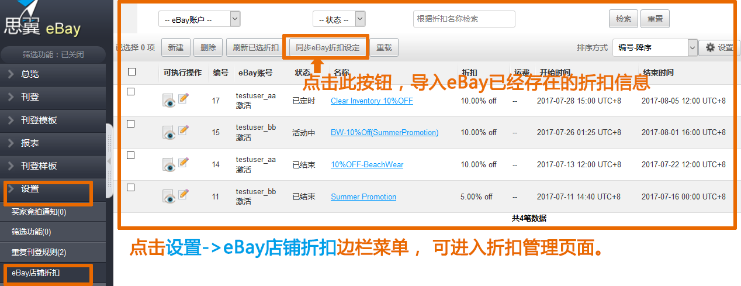
Task: Open the 排序方式 编号-降序 dropdown
Action: click(x=656, y=47)
